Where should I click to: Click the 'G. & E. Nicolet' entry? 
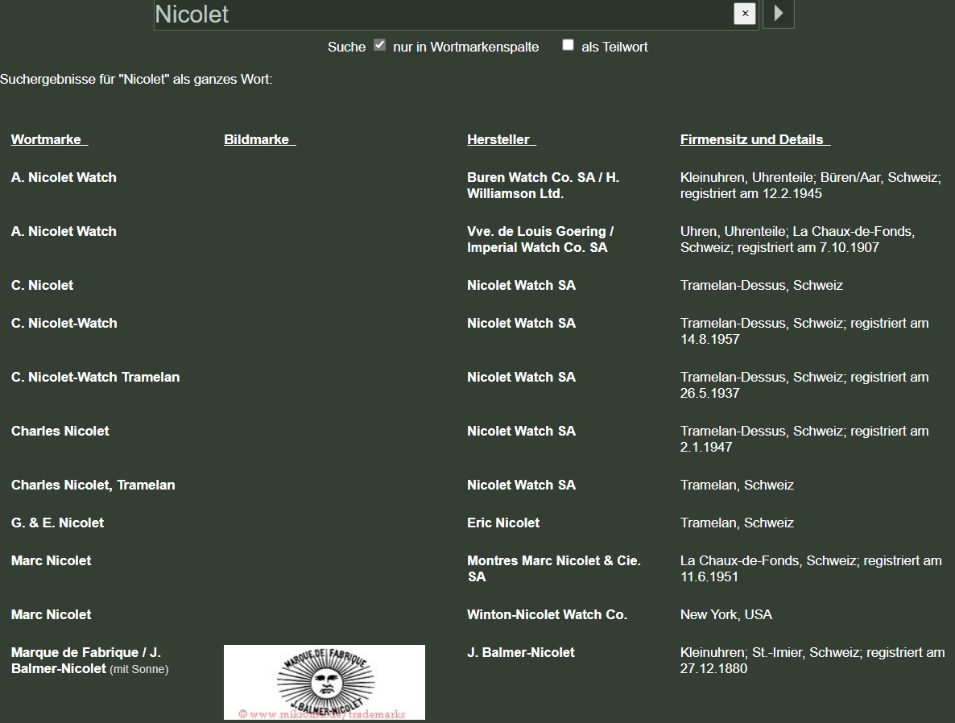click(58, 523)
